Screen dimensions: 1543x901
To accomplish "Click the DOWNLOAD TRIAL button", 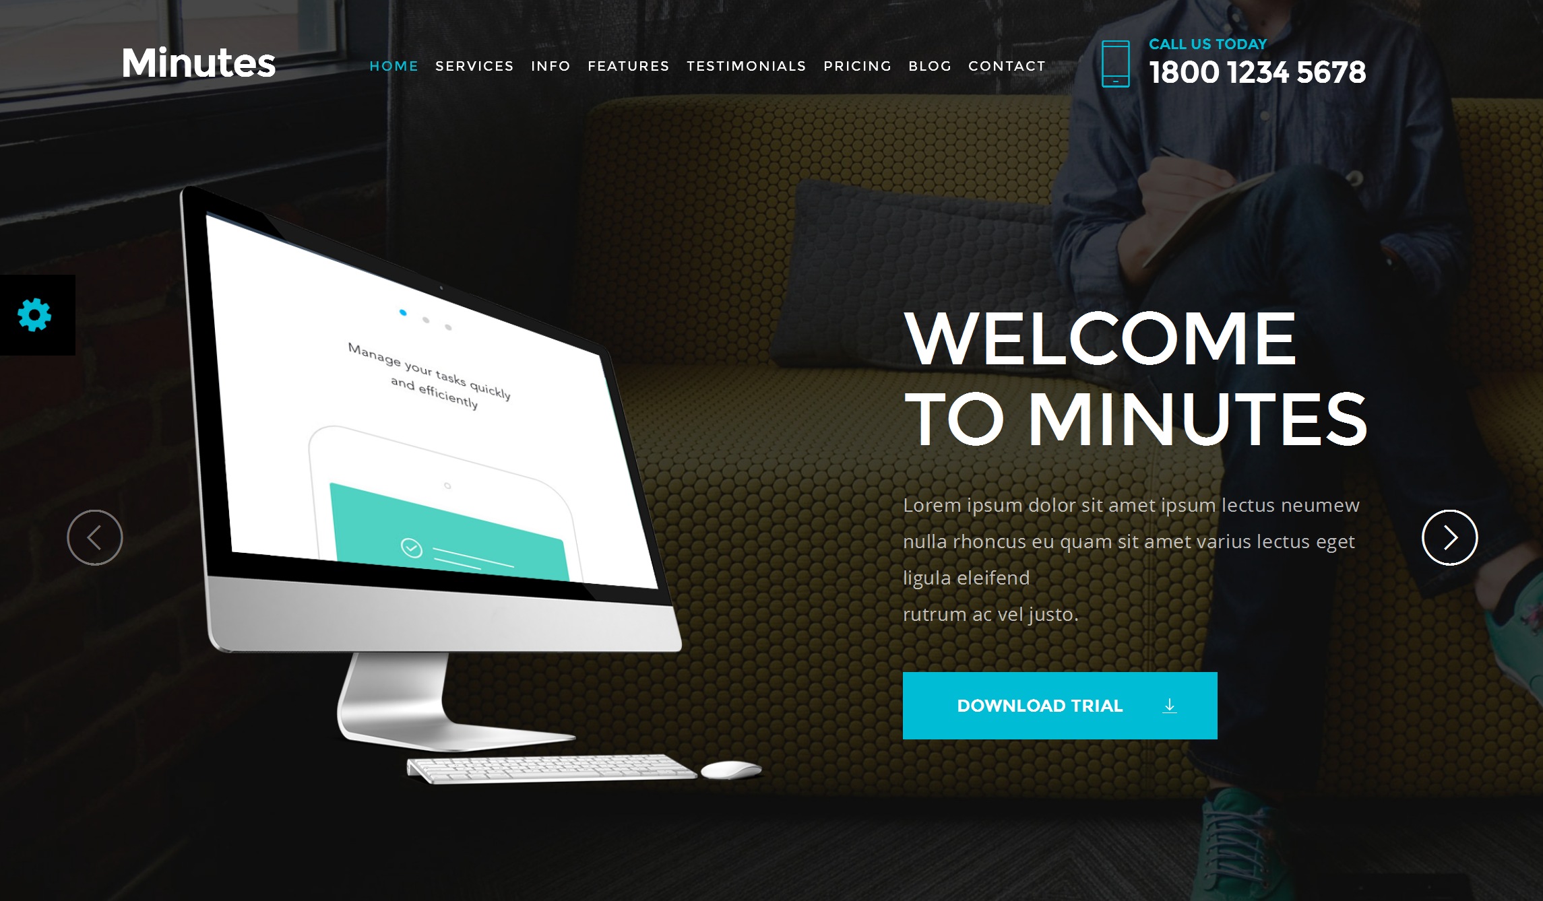I will point(1059,705).
